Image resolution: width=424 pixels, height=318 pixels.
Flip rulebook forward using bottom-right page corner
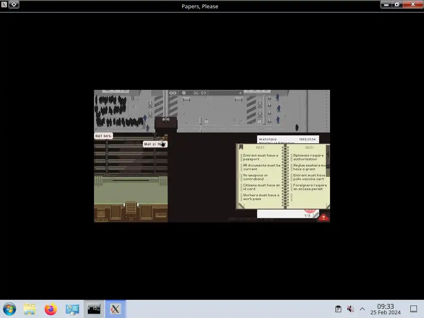pos(328,206)
